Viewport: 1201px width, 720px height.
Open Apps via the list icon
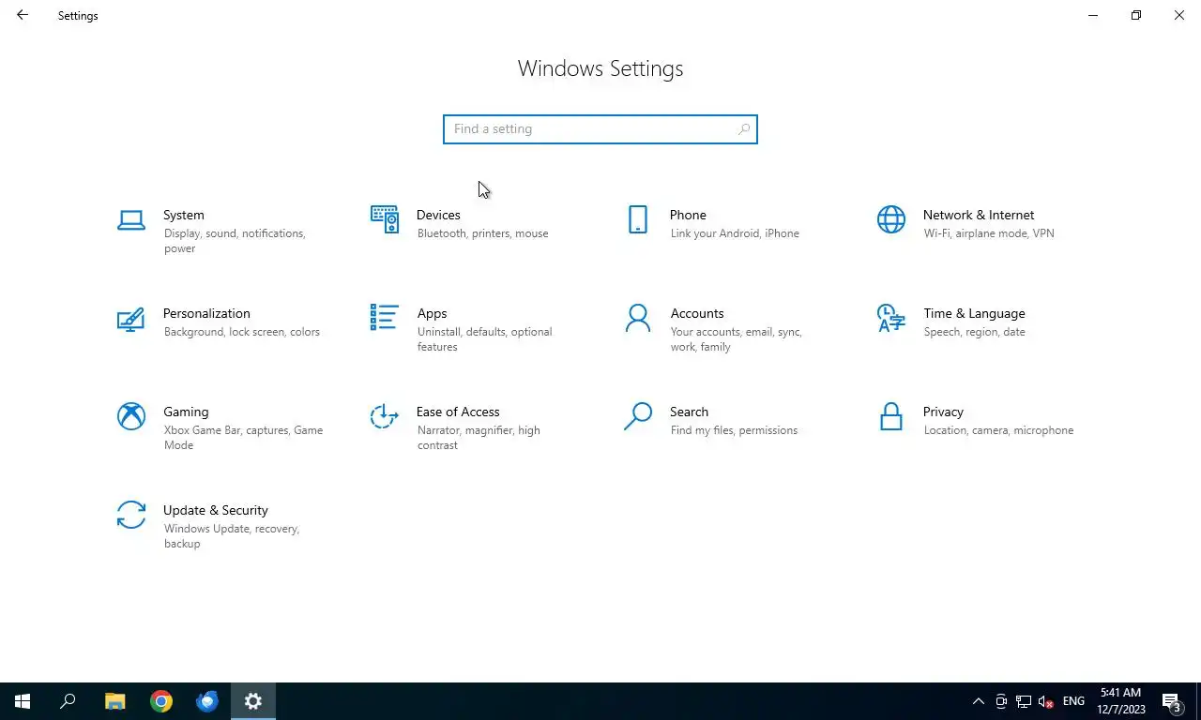point(385,318)
